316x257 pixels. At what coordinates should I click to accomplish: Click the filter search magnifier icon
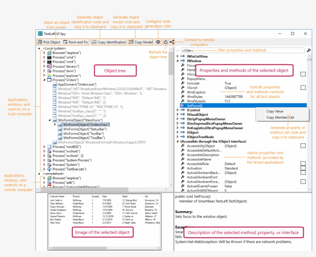(309, 50)
